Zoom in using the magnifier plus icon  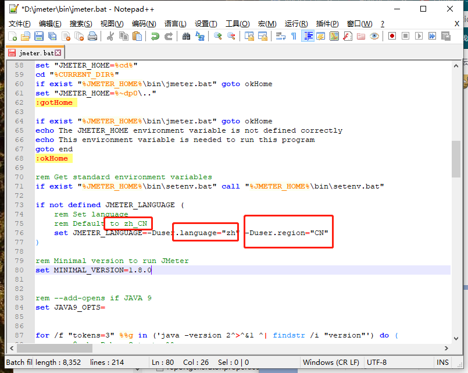point(217,36)
